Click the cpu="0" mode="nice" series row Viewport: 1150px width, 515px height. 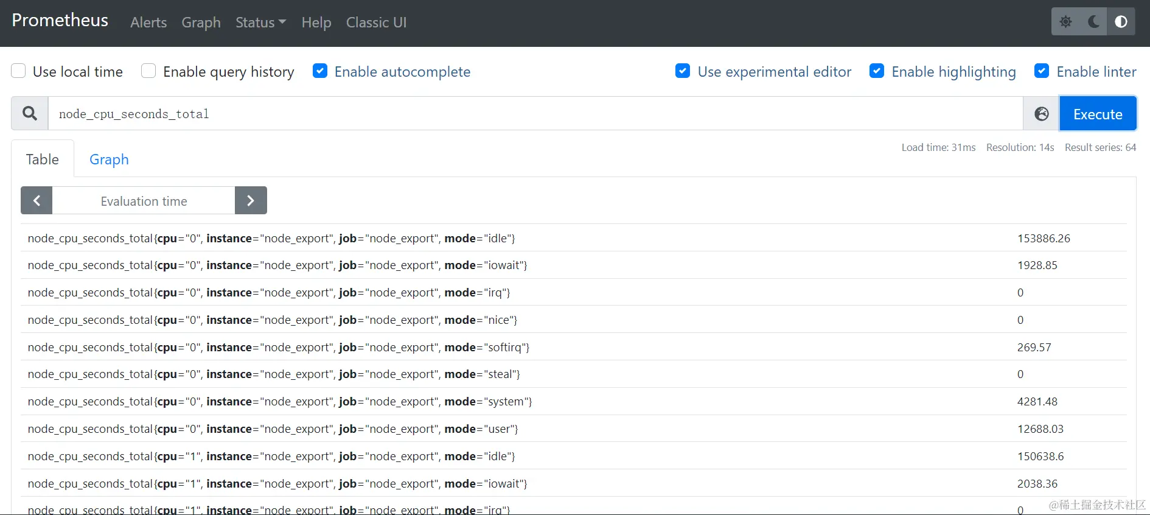574,320
